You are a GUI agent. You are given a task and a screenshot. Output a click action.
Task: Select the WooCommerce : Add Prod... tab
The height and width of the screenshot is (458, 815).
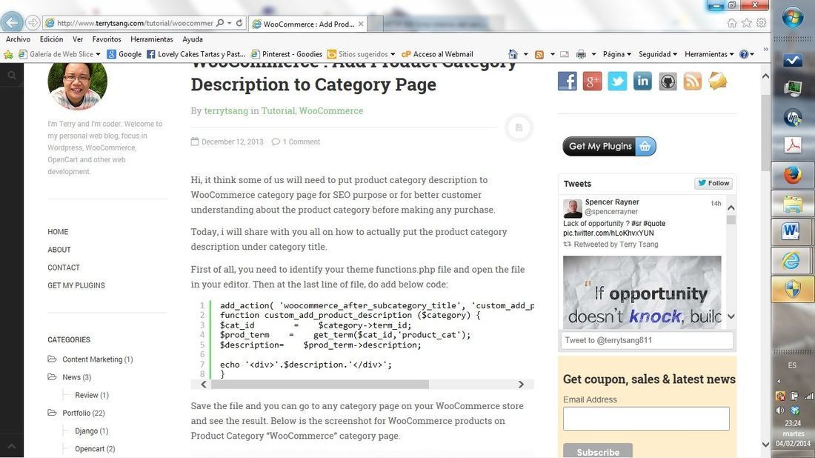pyautogui.click(x=307, y=24)
